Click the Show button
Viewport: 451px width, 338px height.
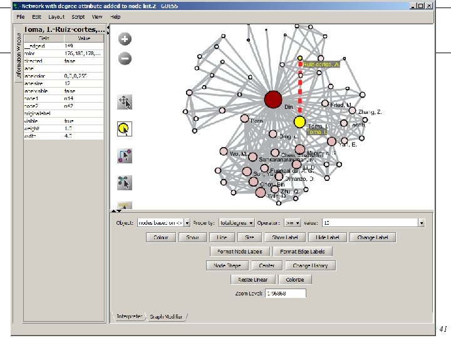pyautogui.click(x=192, y=237)
